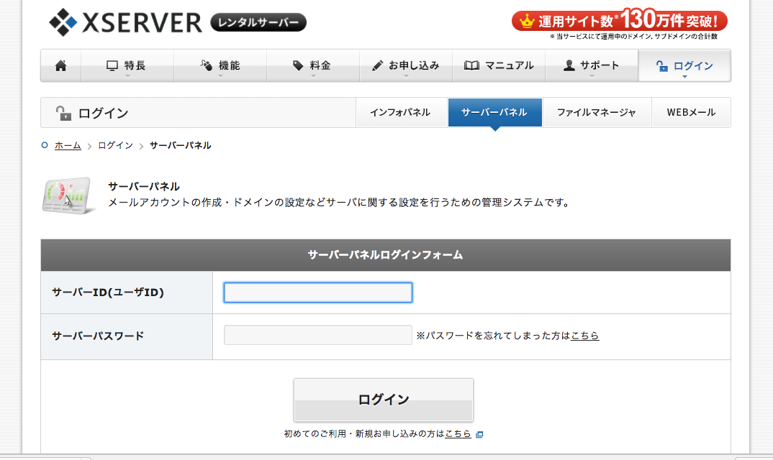
Task: Switch to the ファイルマネージャ tab
Action: click(x=597, y=112)
